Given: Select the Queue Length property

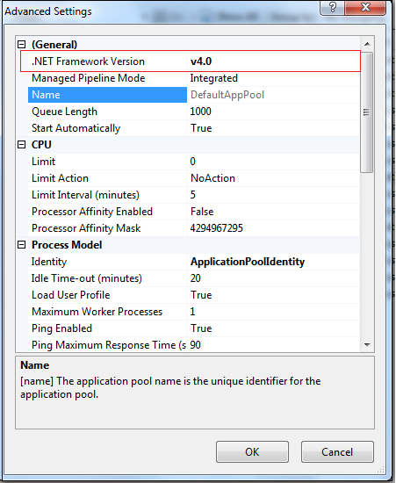Looking at the screenshot, I should pyautogui.click(x=107, y=112).
